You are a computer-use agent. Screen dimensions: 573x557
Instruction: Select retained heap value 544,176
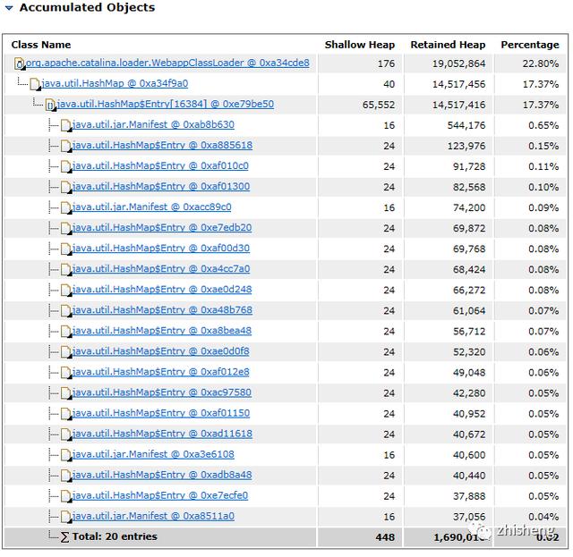[x=466, y=125]
